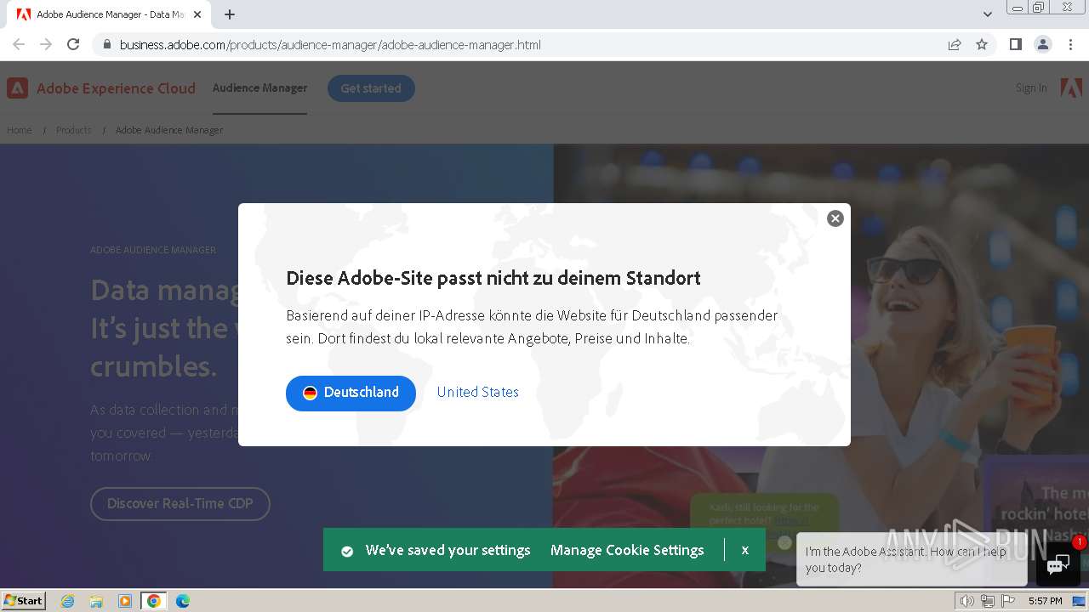Click the site lock icon

pyautogui.click(x=106, y=44)
